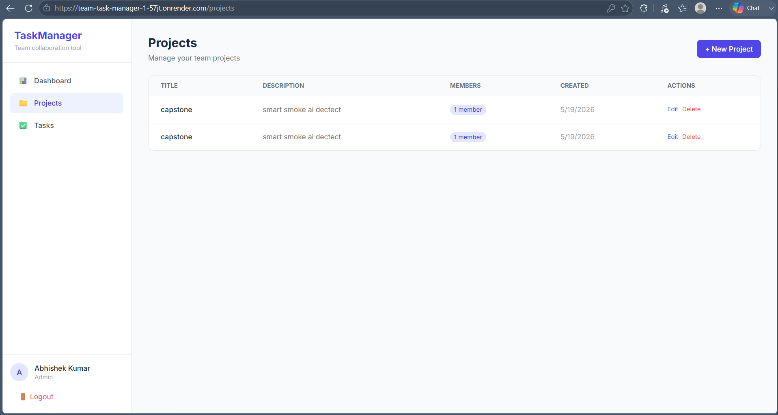Click ACTIONS column header
This screenshot has width=778, height=415.
click(x=681, y=86)
